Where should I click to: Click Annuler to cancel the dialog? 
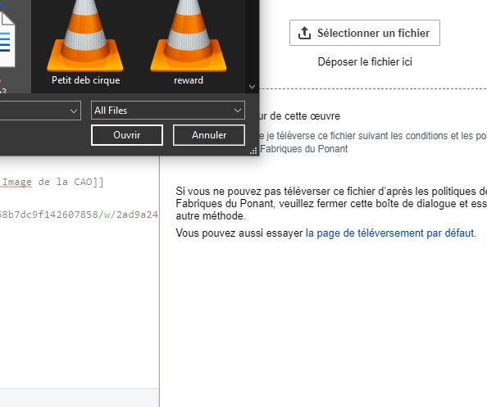(209, 135)
